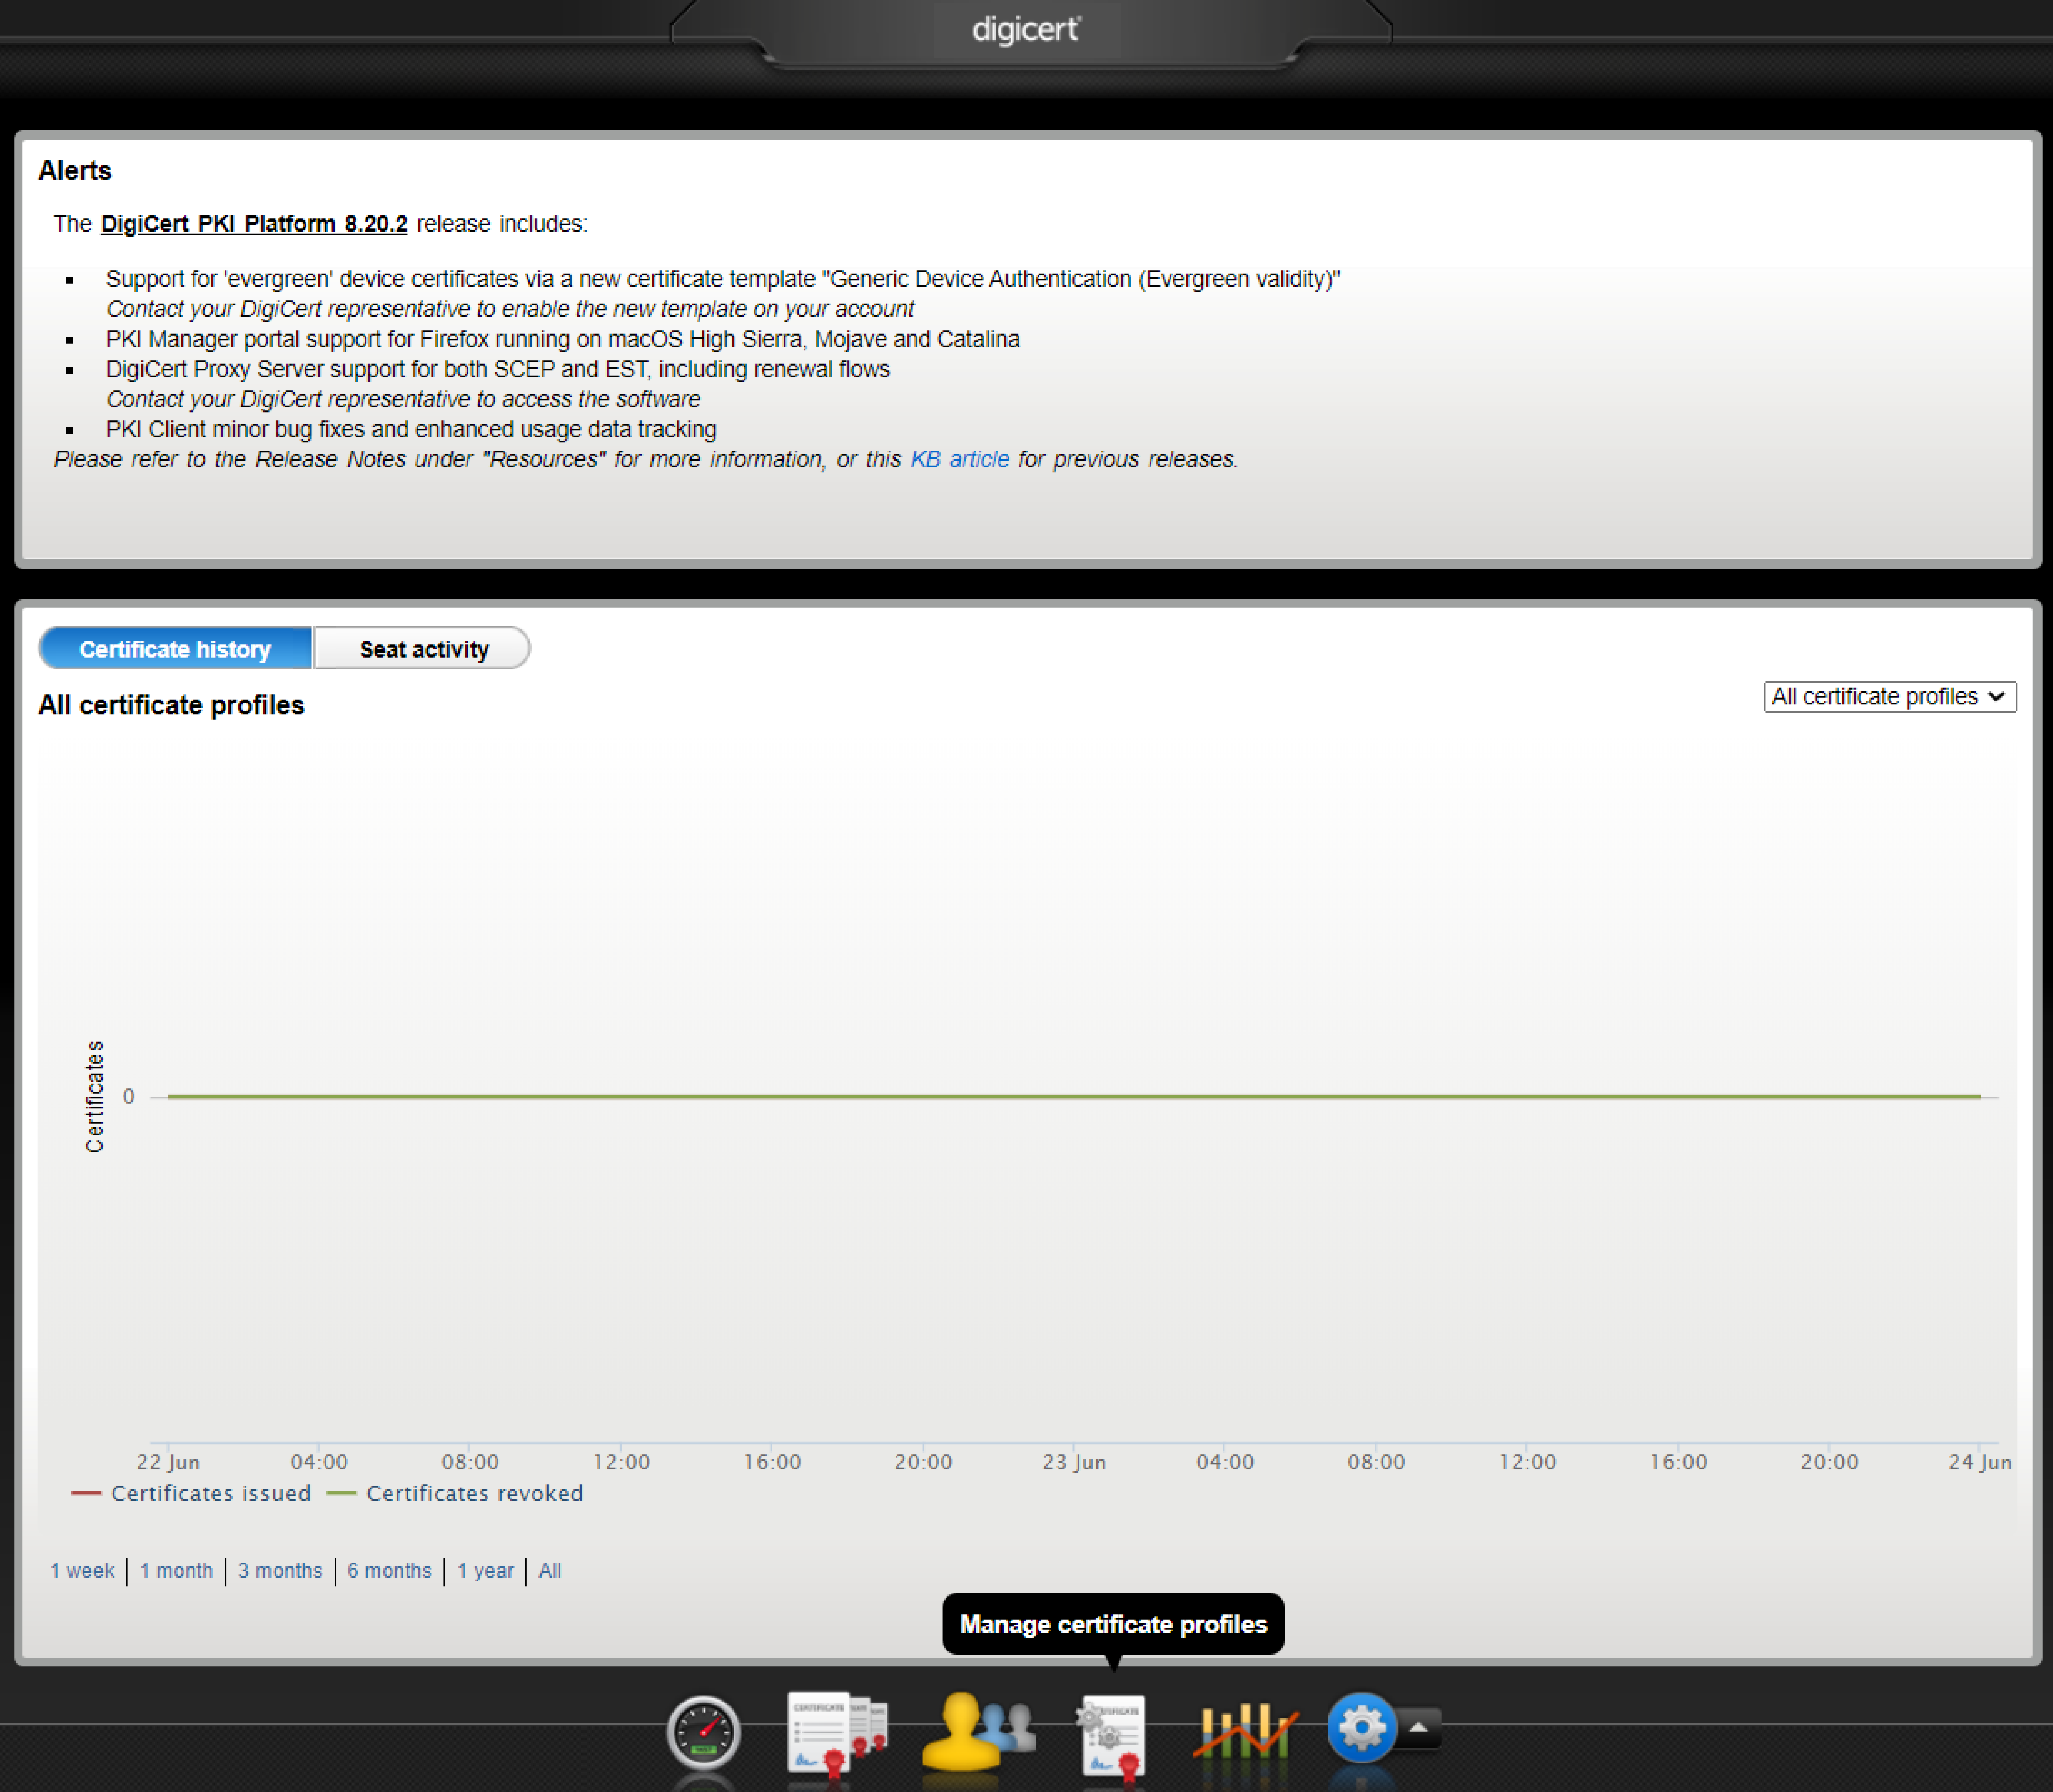Set the chart range to 3 months

(x=280, y=1570)
